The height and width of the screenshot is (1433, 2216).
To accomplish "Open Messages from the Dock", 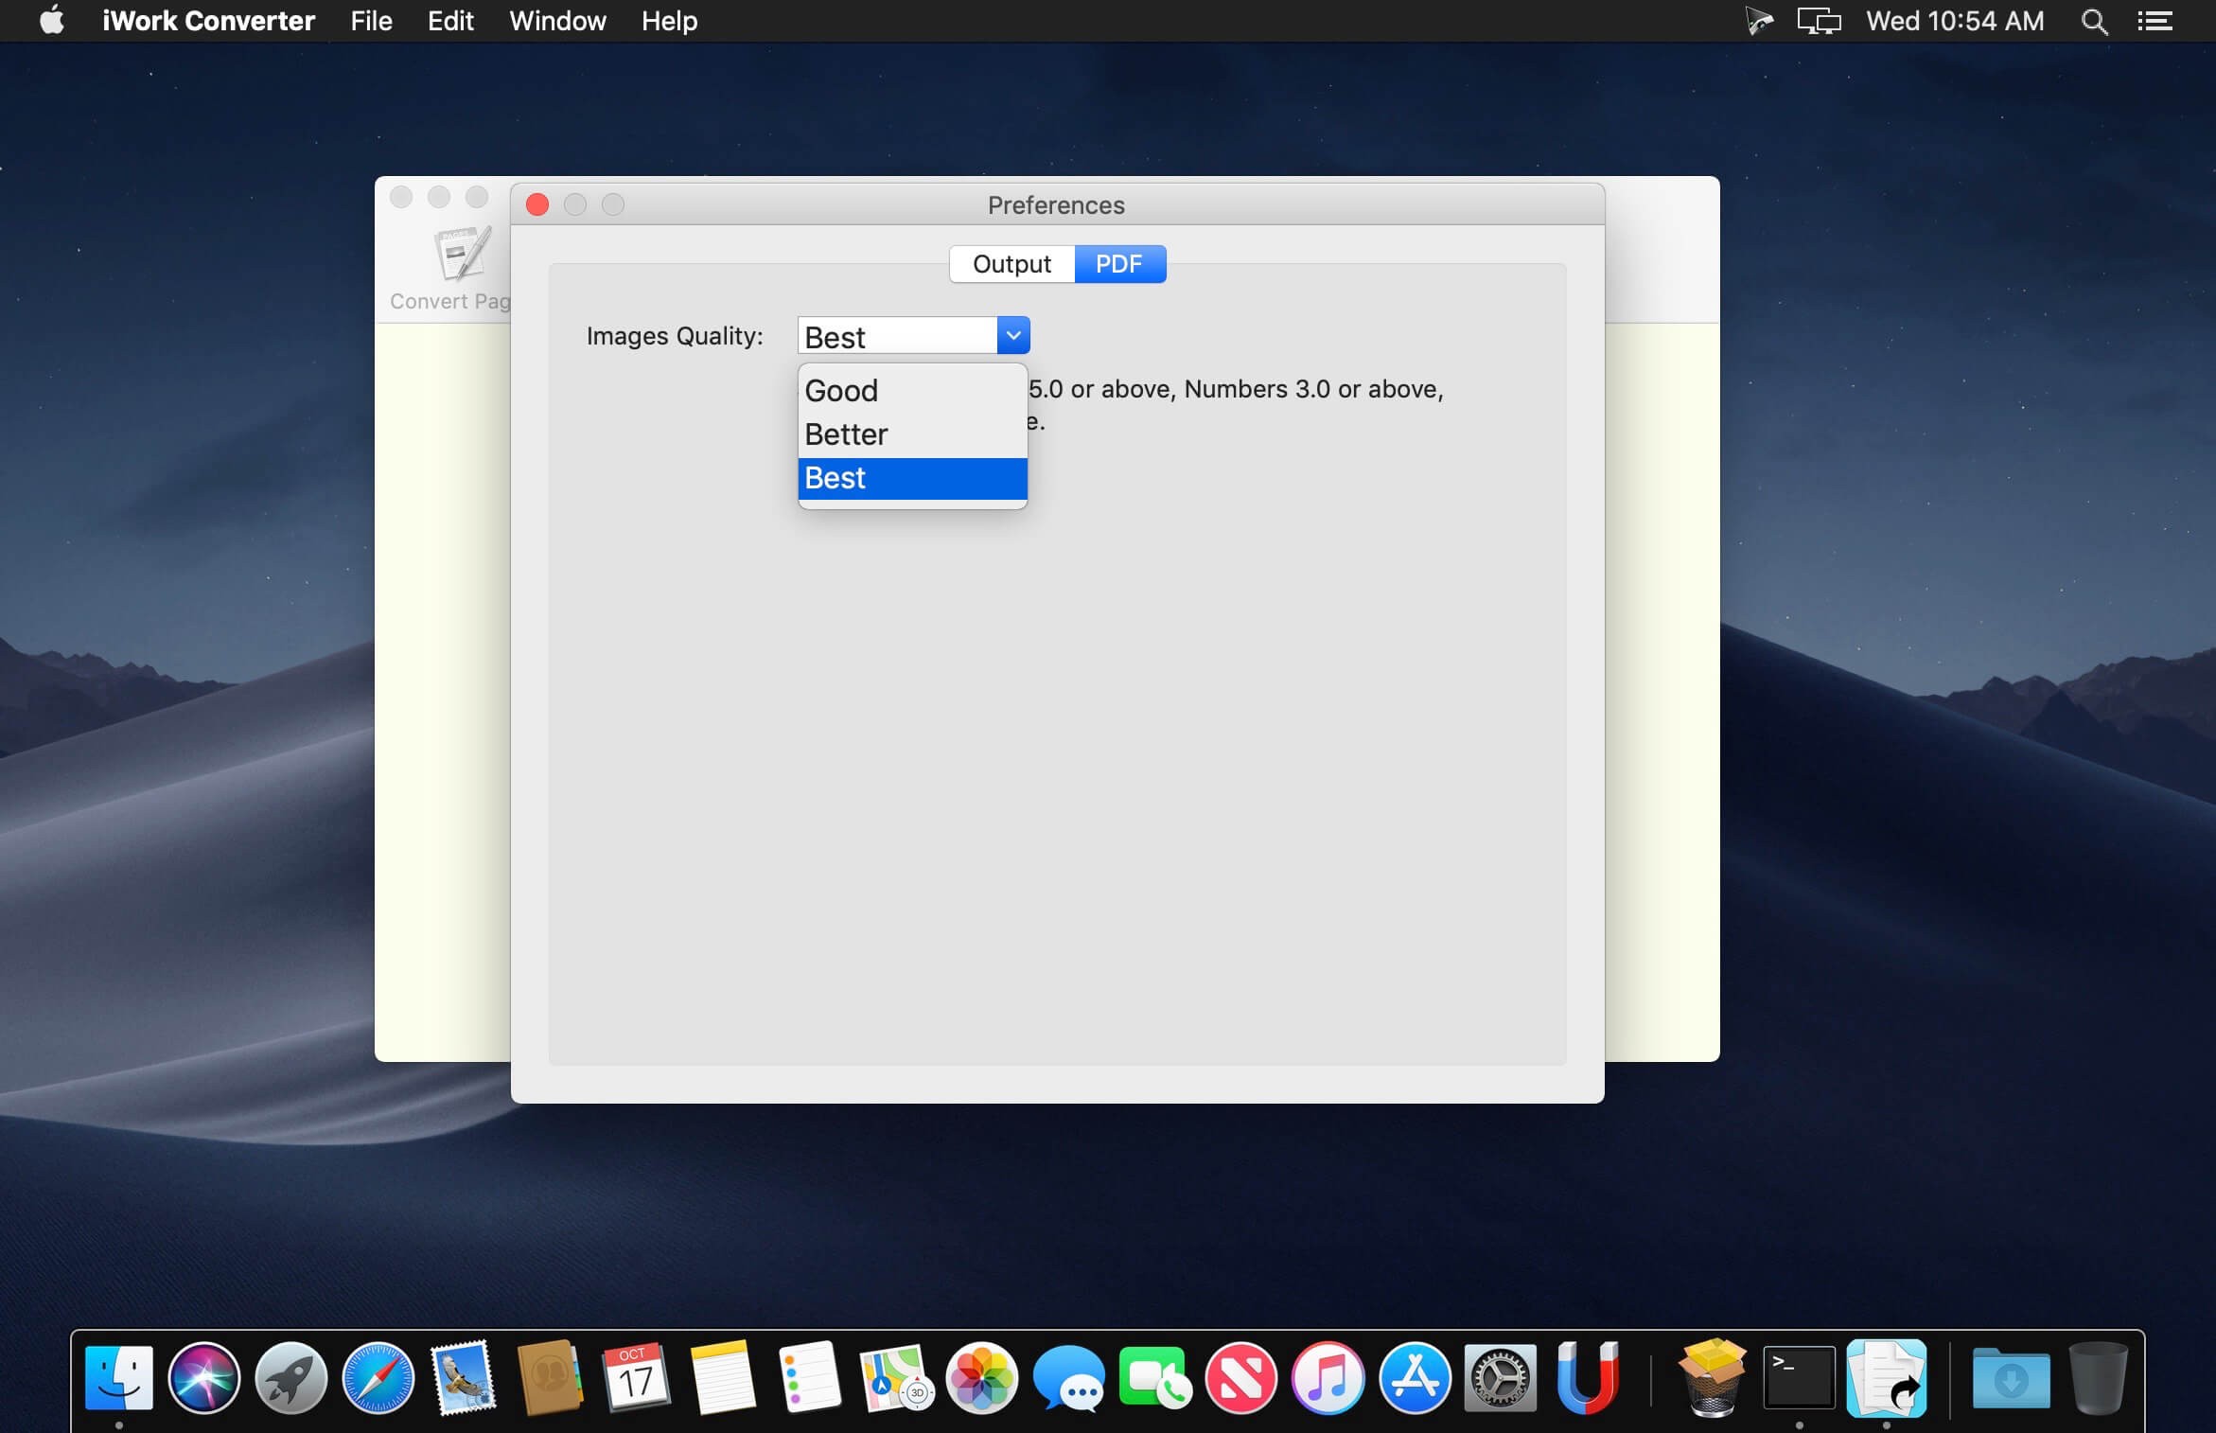I will tap(1068, 1379).
